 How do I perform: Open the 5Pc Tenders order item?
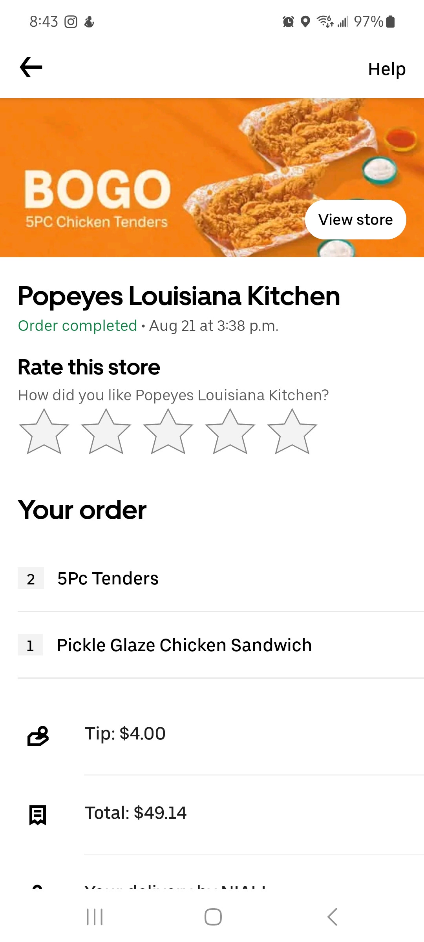click(108, 579)
